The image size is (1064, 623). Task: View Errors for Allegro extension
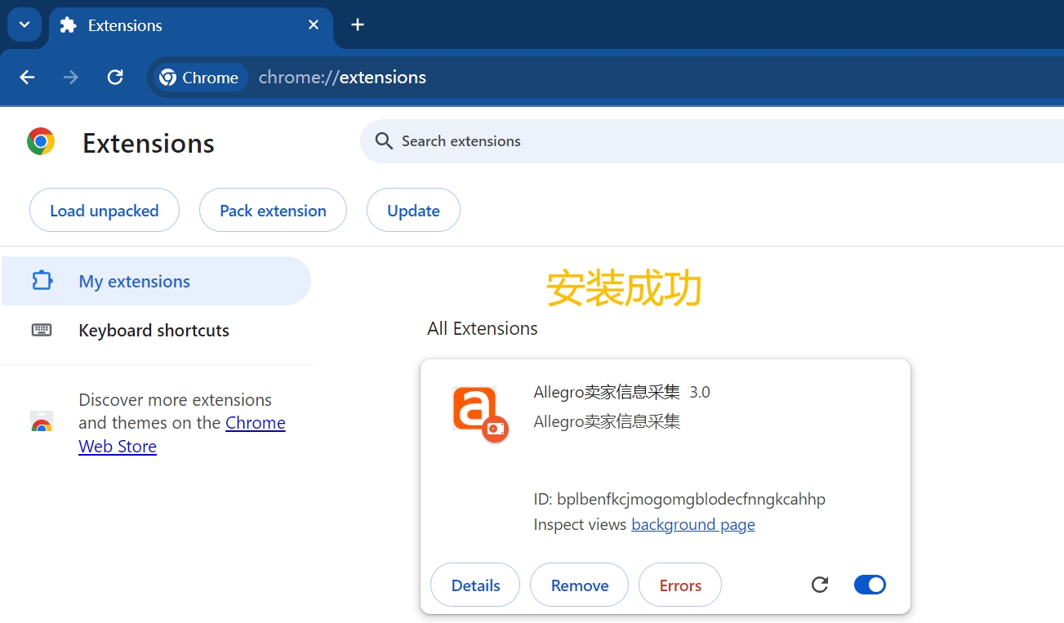[x=680, y=585]
